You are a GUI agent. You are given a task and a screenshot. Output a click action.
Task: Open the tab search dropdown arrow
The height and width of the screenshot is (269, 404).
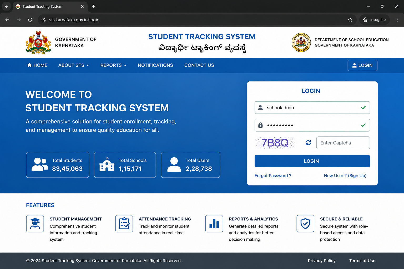tap(7, 6)
